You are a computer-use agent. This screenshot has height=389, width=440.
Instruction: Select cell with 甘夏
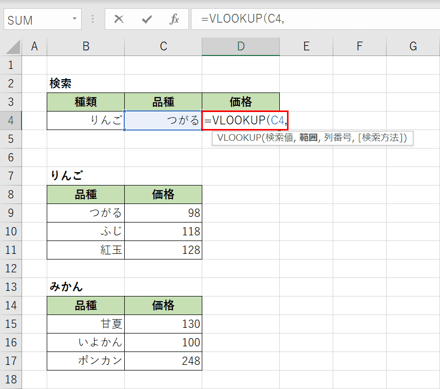[86, 324]
